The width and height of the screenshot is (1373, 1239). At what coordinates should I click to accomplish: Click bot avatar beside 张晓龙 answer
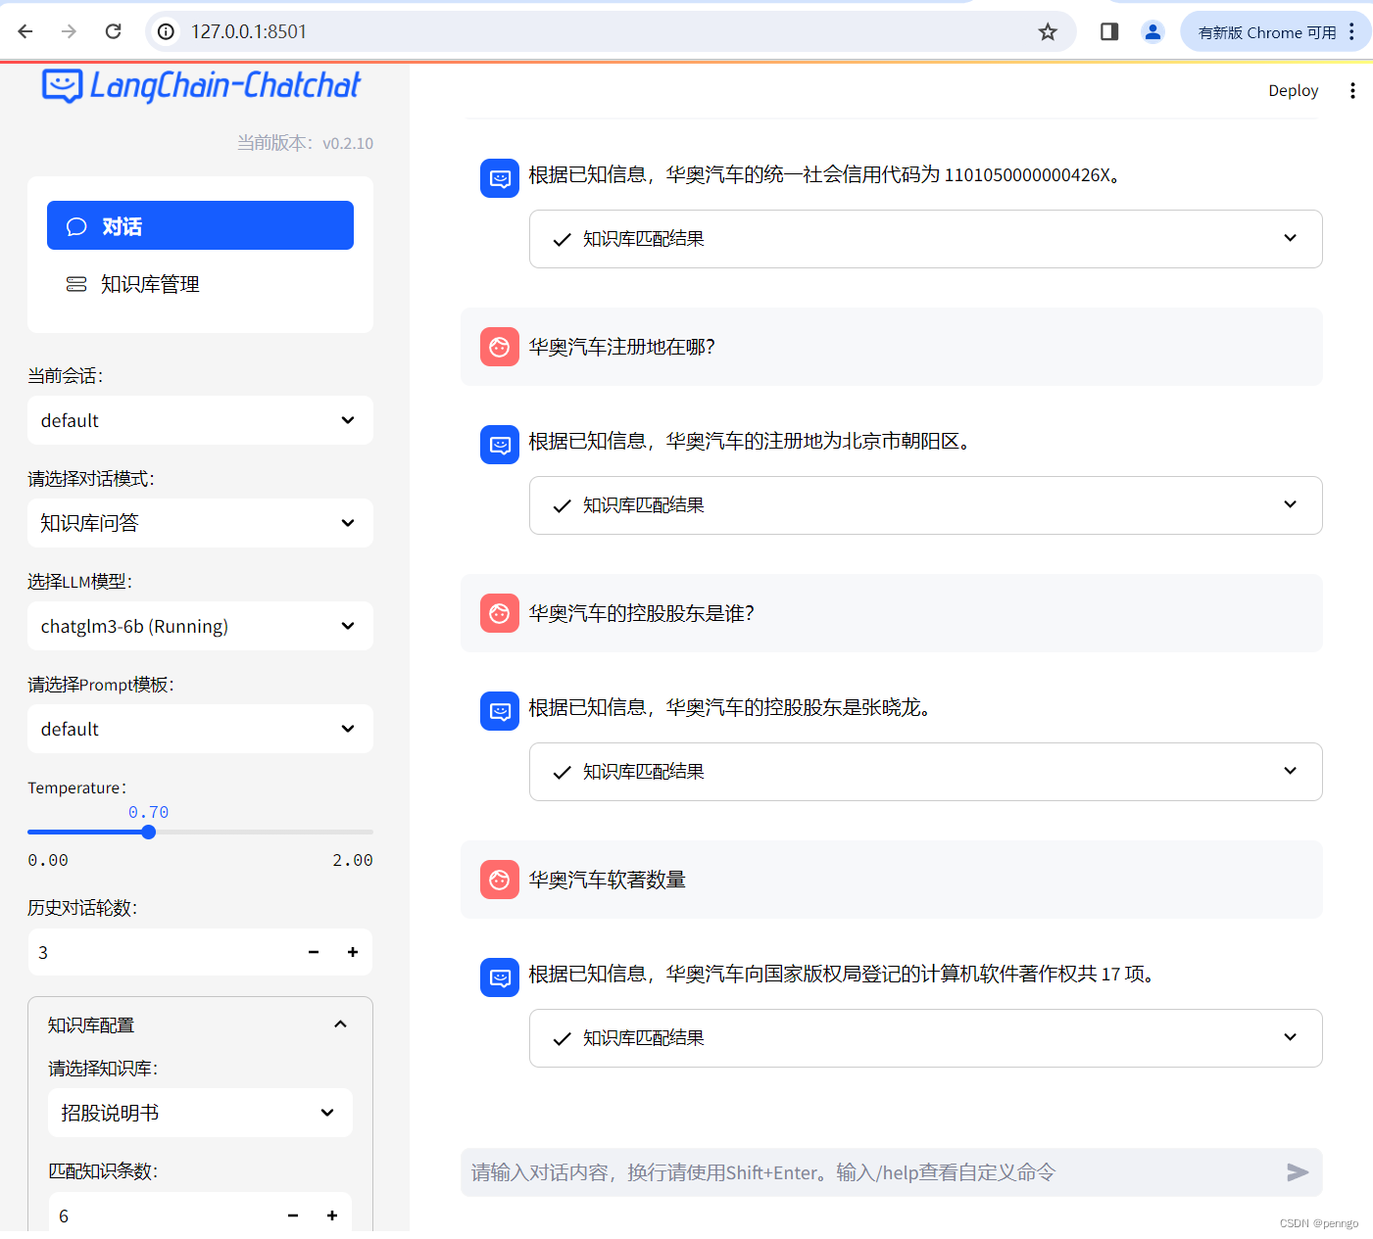point(500,711)
